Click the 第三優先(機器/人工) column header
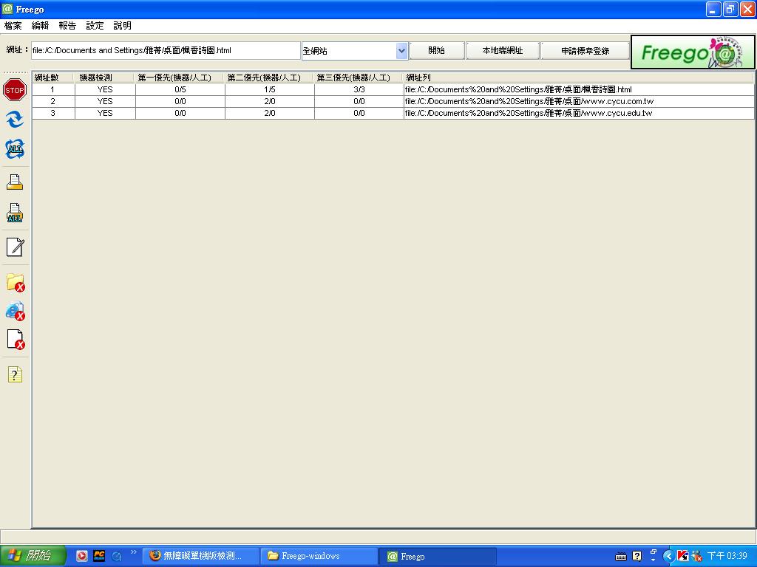757x567 pixels. click(x=358, y=77)
